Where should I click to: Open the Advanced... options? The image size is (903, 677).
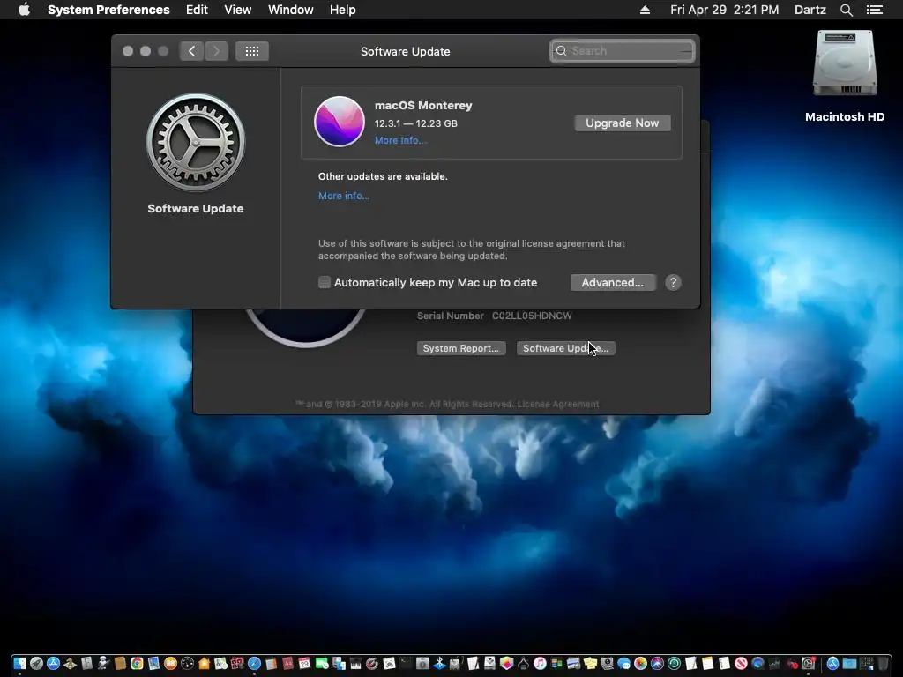[612, 282]
